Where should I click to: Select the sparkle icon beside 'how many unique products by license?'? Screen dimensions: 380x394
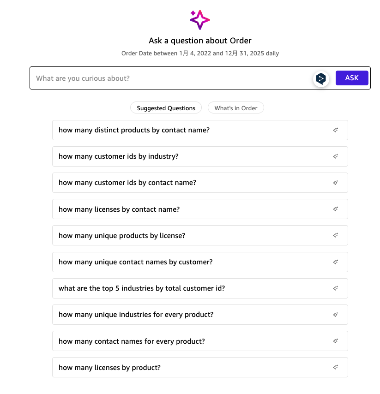pyautogui.click(x=336, y=235)
